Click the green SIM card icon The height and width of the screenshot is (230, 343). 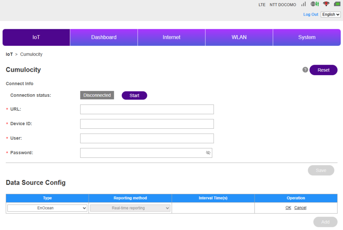(x=337, y=4)
